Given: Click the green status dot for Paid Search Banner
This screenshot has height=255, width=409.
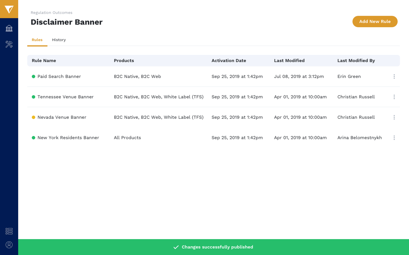Looking at the screenshot, I should 34,76.
